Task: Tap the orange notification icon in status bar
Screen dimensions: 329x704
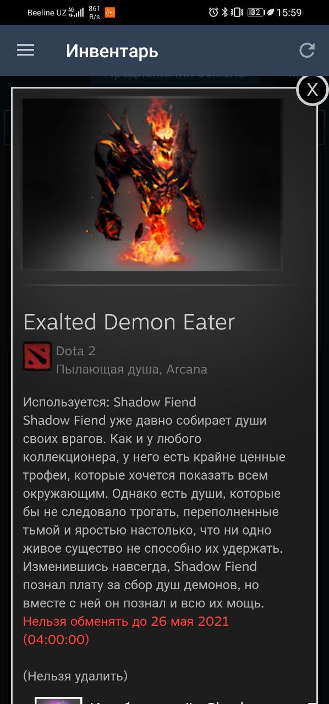Action: (x=110, y=12)
